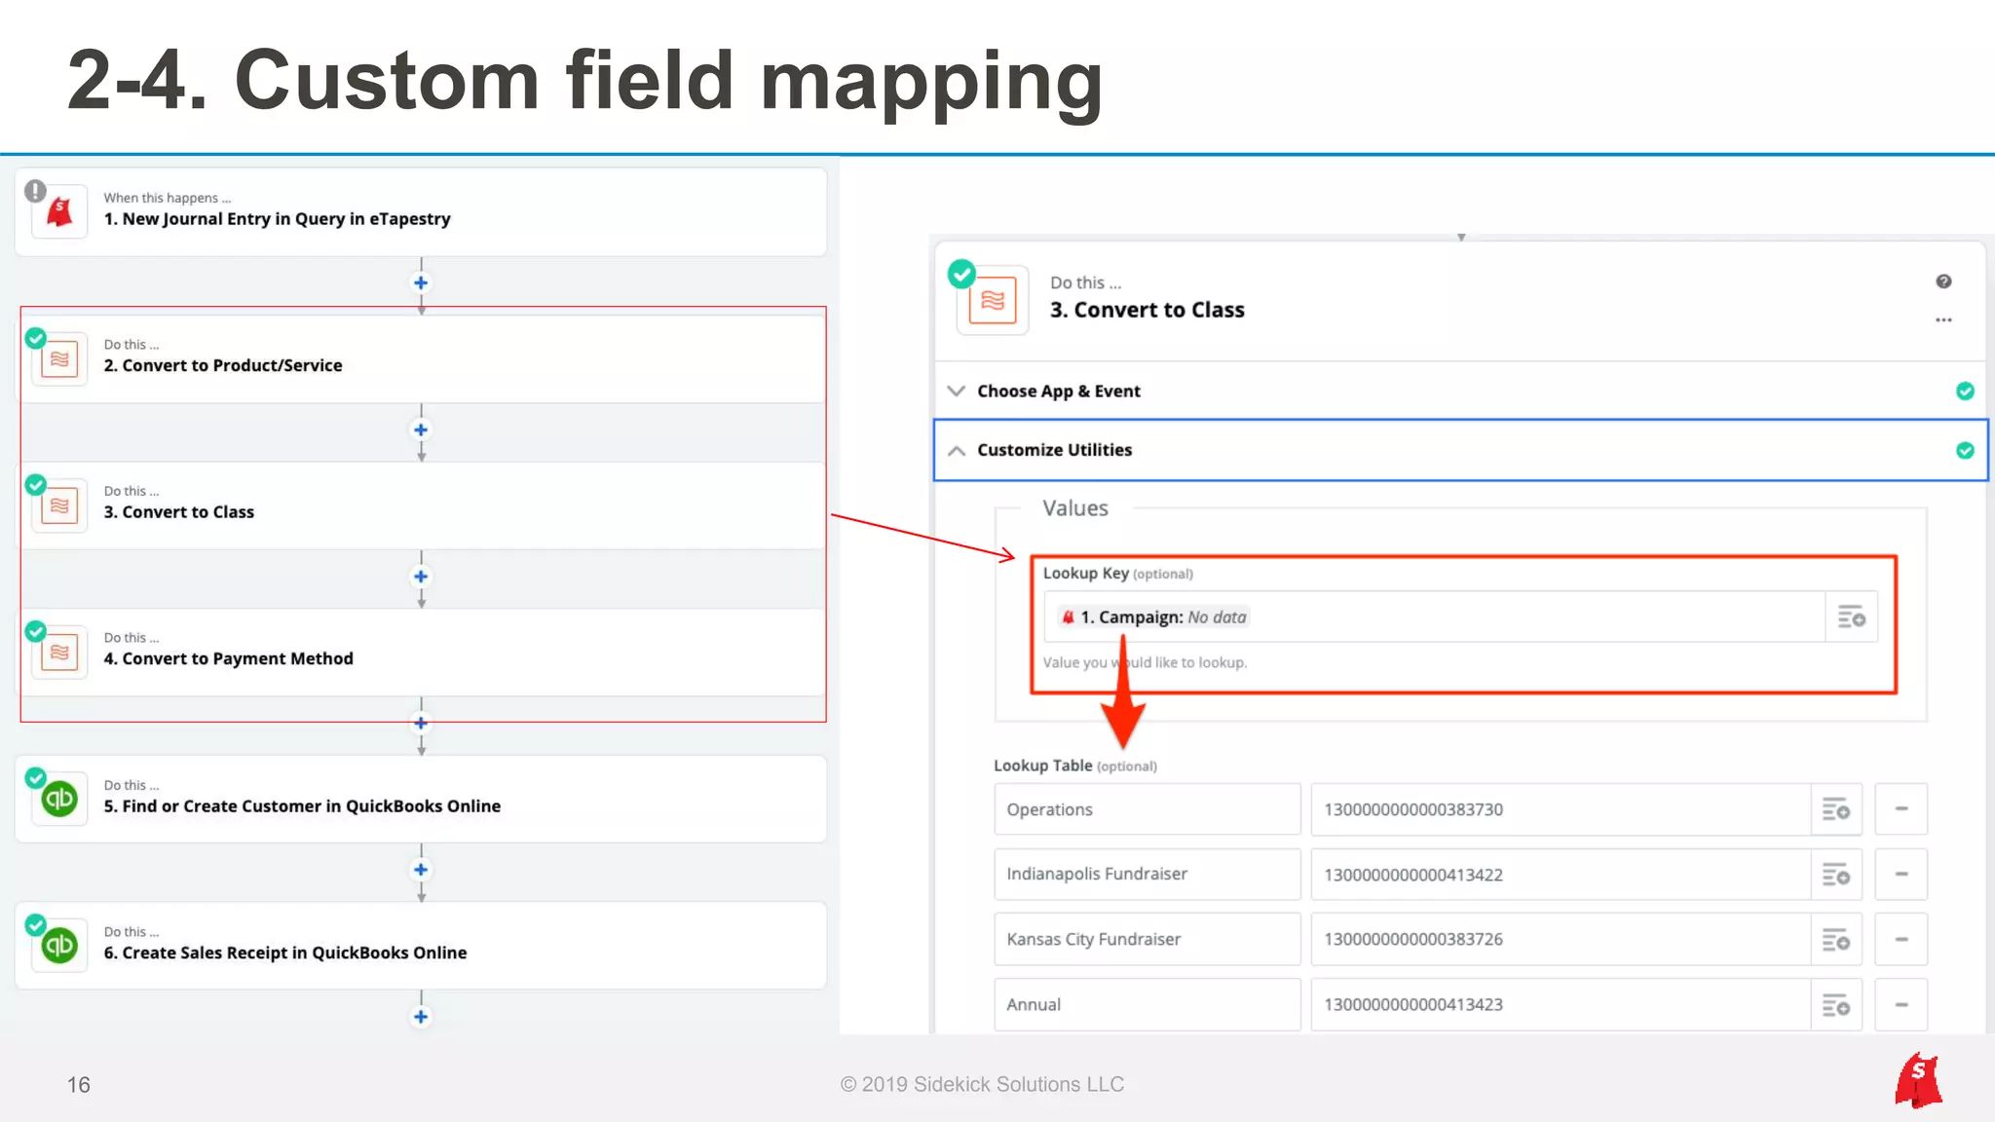Click the Formatter icon of step 4 Convert to Payment Method
This screenshot has width=1995, height=1122.
(x=59, y=653)
